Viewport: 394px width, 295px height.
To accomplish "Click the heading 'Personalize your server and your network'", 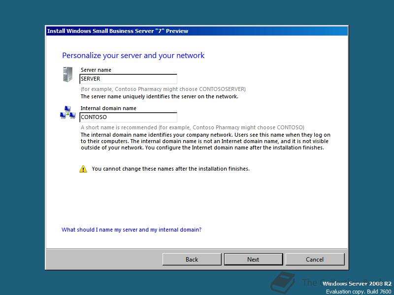I will [x=133, y=56].
